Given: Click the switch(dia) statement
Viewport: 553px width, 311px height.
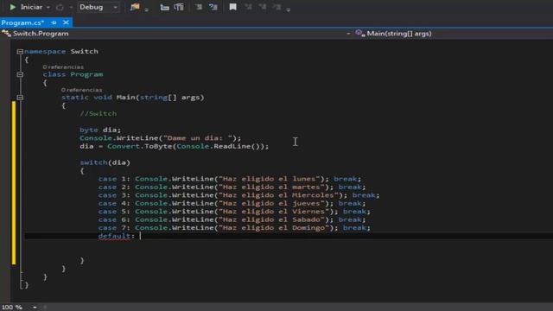Looking at the screenshot, I should (x=105, y=162).
